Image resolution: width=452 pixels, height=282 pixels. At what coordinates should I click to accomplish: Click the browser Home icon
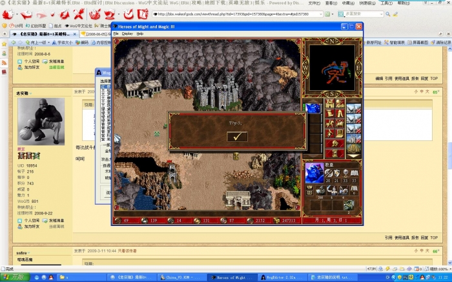click(95, 14)
